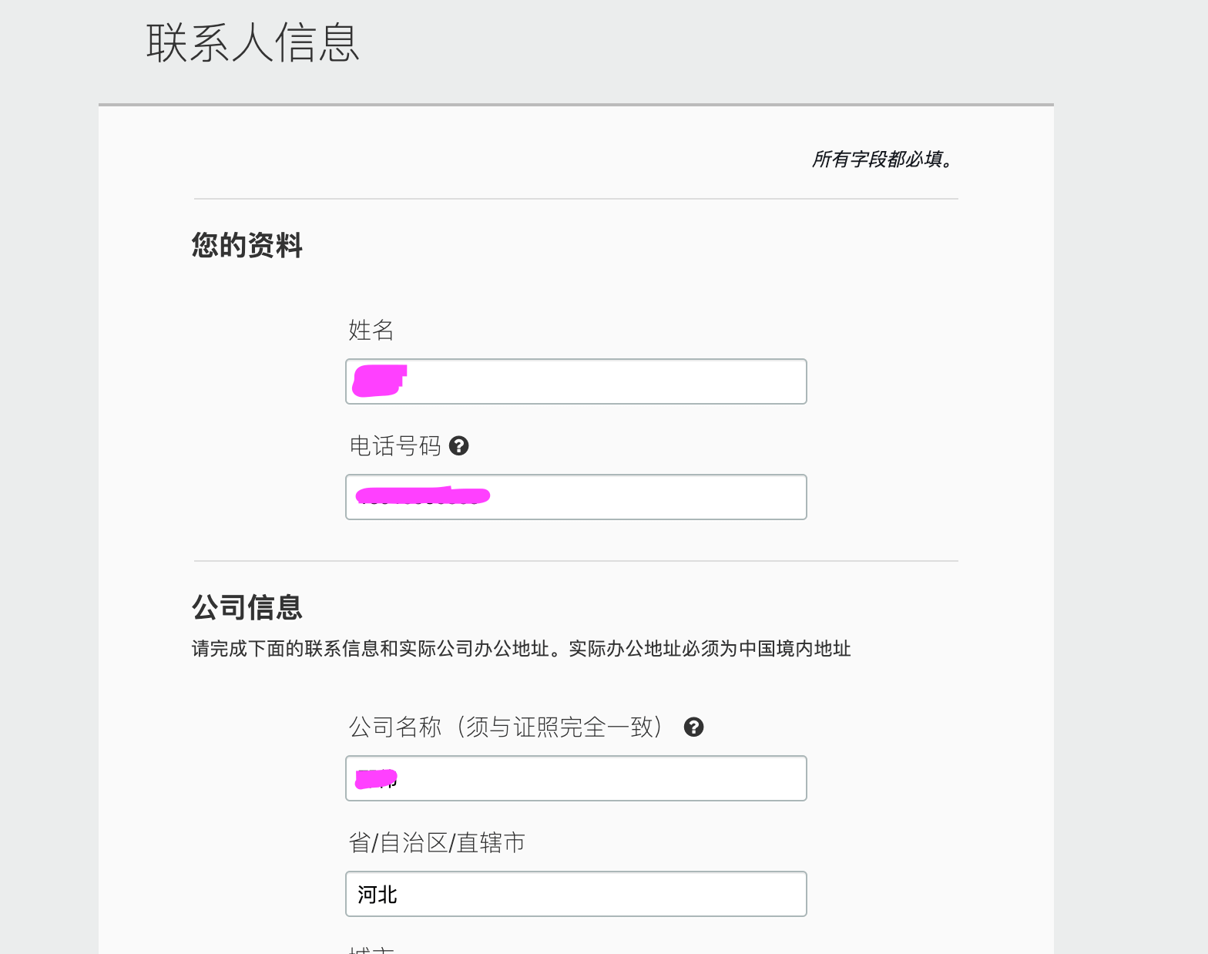Click the italic 所有字段都必填 notice
The width and height of the screenshot is (1208, 954).
884,159
